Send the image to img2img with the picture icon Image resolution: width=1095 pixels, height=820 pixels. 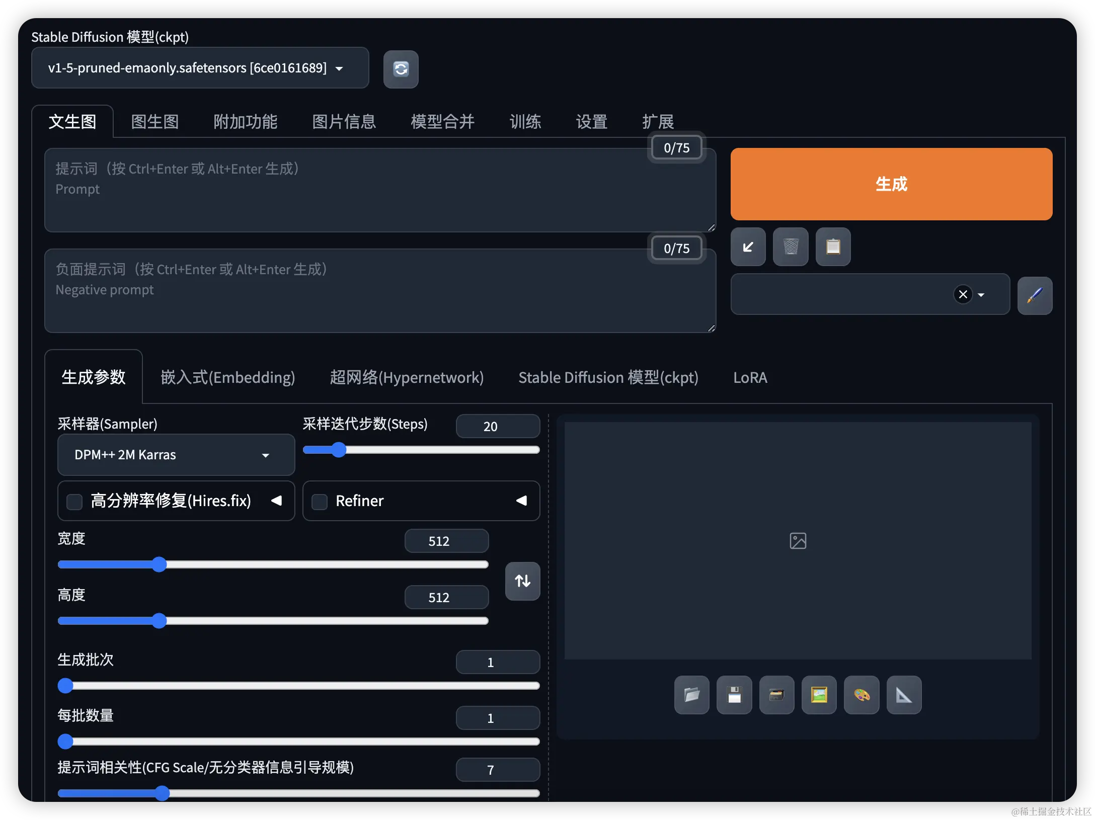819,695
